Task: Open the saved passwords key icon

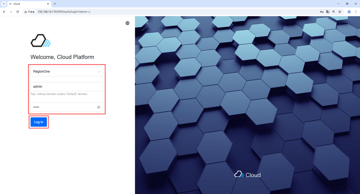Action: pyautogui.click(x=321, y=12)
